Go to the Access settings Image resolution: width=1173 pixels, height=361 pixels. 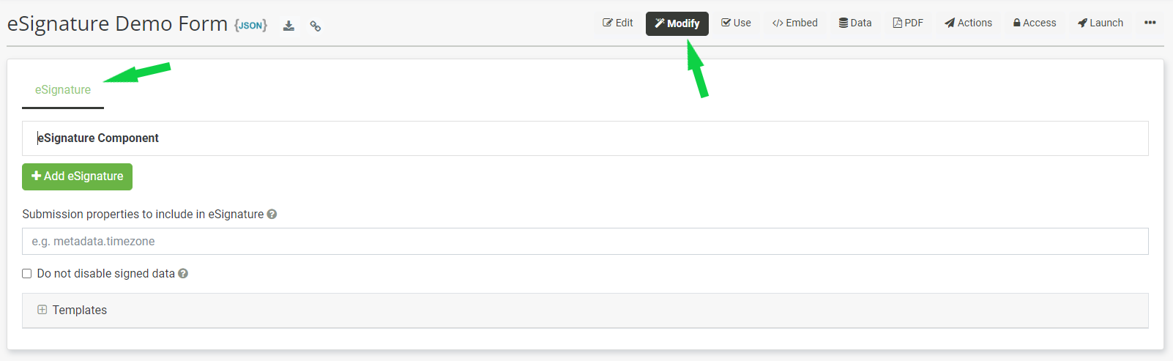(1035, 23)
